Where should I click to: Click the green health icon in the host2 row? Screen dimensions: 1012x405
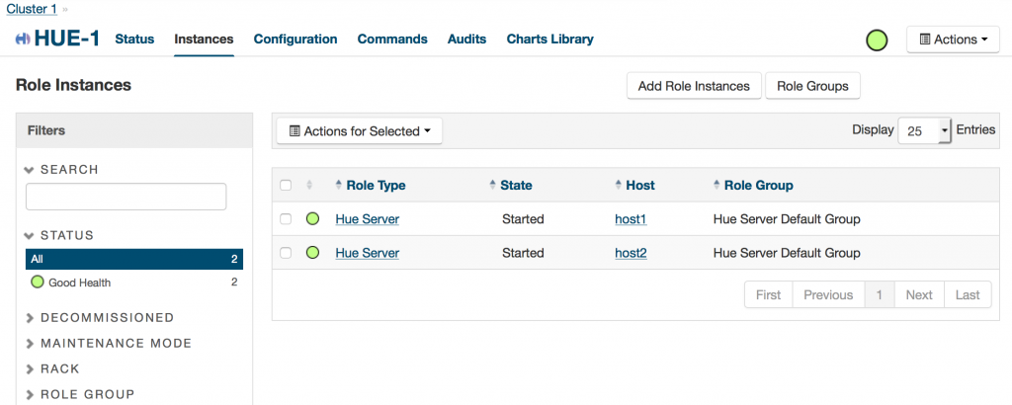[312, 253]
